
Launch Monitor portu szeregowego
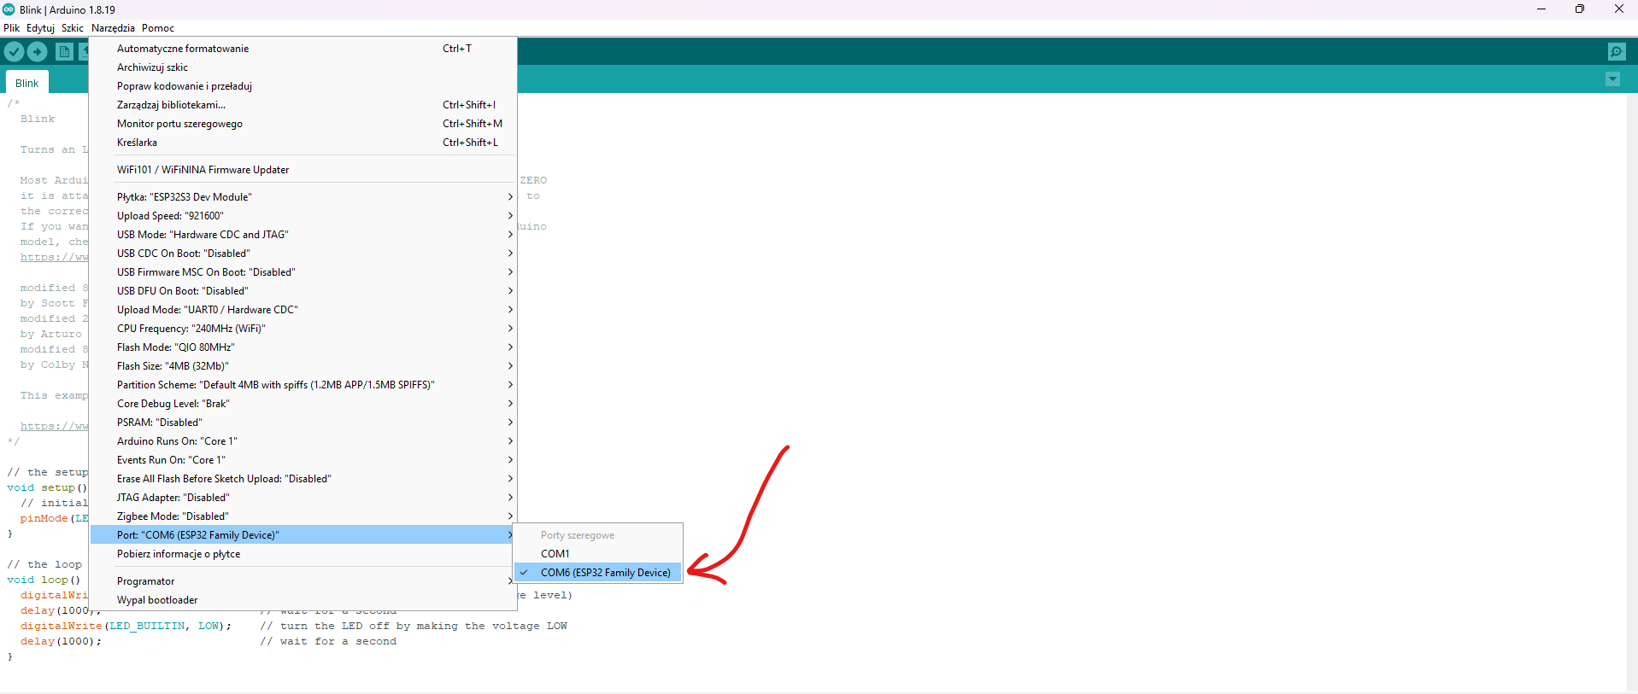pos(303,124)
